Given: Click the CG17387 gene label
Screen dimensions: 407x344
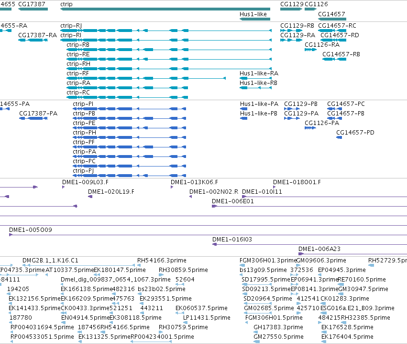Looking at the screenshot, I should (x=32, y=4).
